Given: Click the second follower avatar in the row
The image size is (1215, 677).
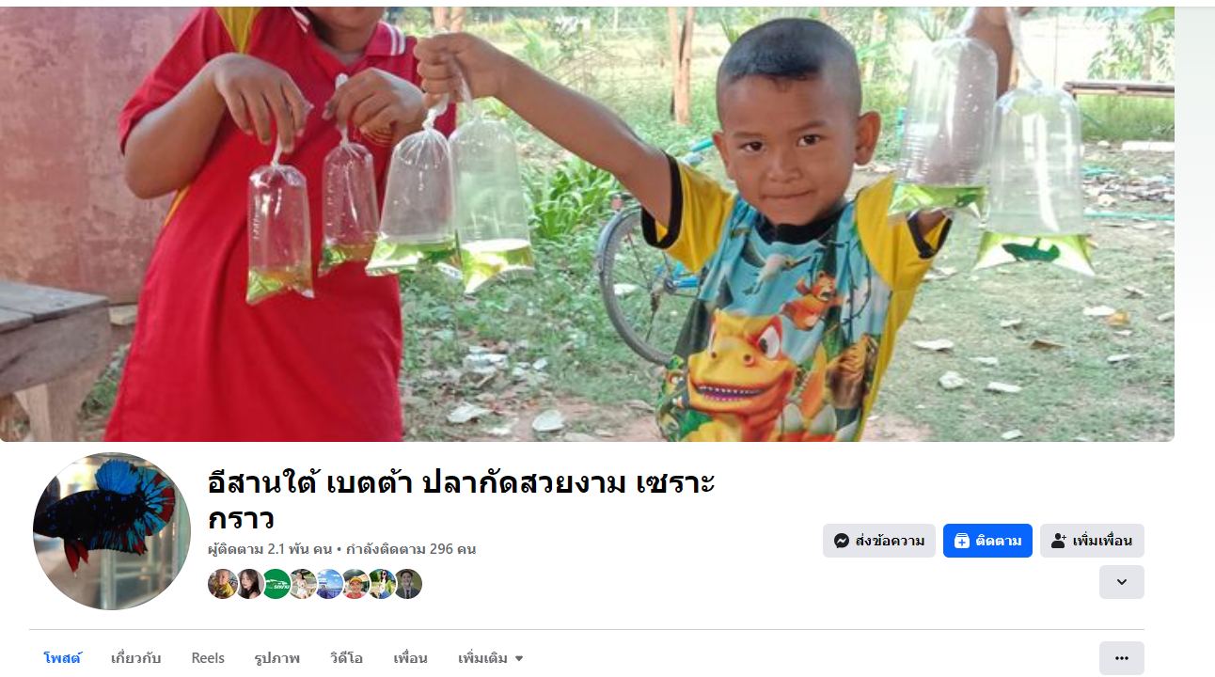Looking at the screenshot, I should point(249,584).
